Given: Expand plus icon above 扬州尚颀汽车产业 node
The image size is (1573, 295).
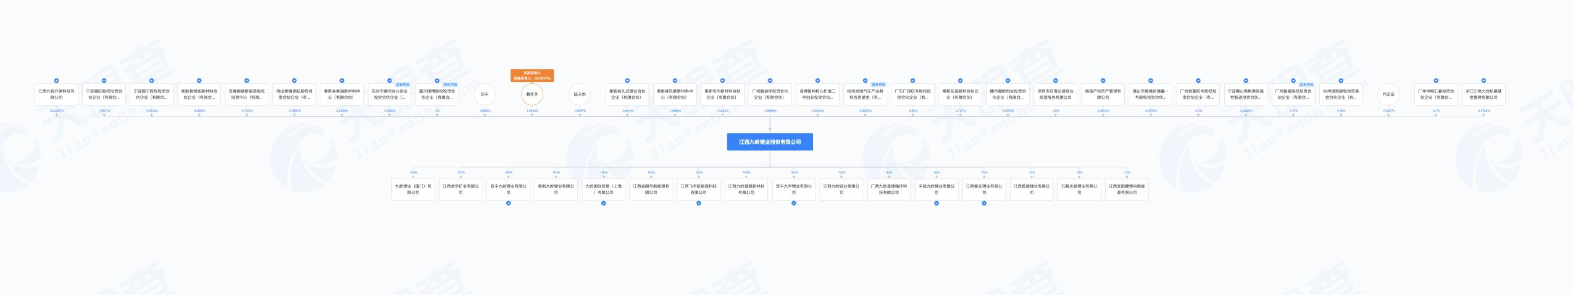Looking at the screenshot, I should (865, 80).
